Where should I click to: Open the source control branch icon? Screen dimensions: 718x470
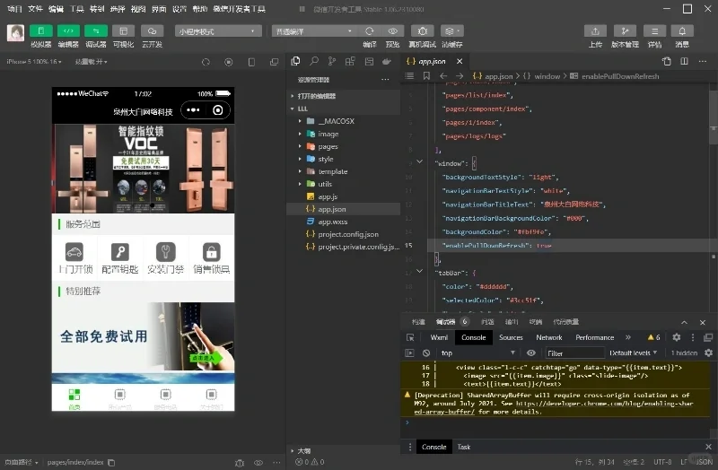click(x=332, y=61)
